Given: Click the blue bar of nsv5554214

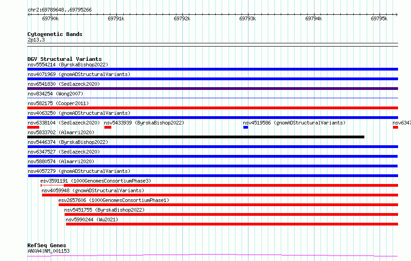Looking at the screenshot, I should pyautogui.click(x=212, y=69).
